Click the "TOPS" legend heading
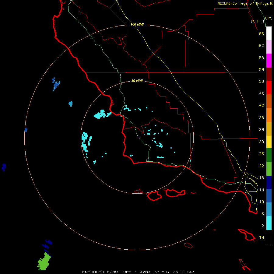This screenshot has height=274, width=274. pos(268,18)
